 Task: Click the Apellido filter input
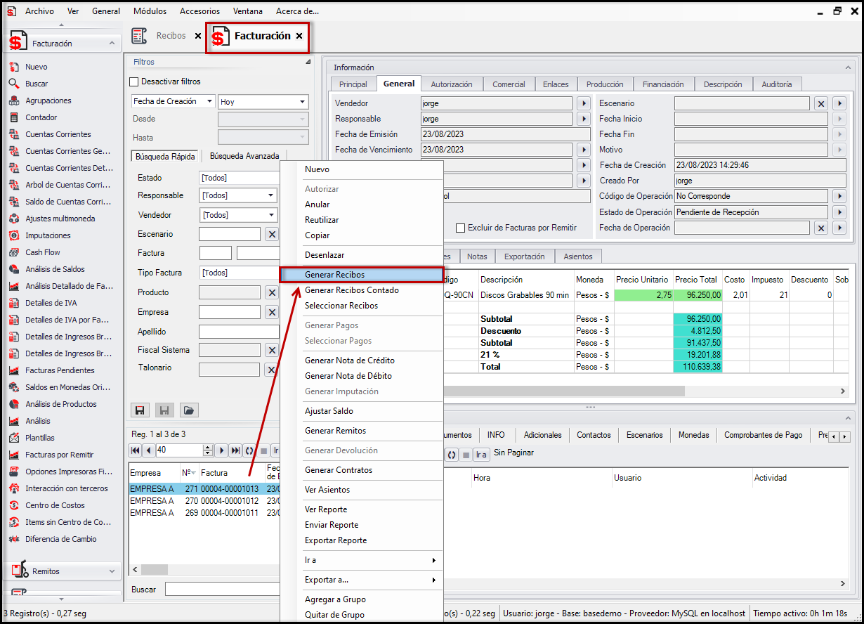click(x=239, y=332)
